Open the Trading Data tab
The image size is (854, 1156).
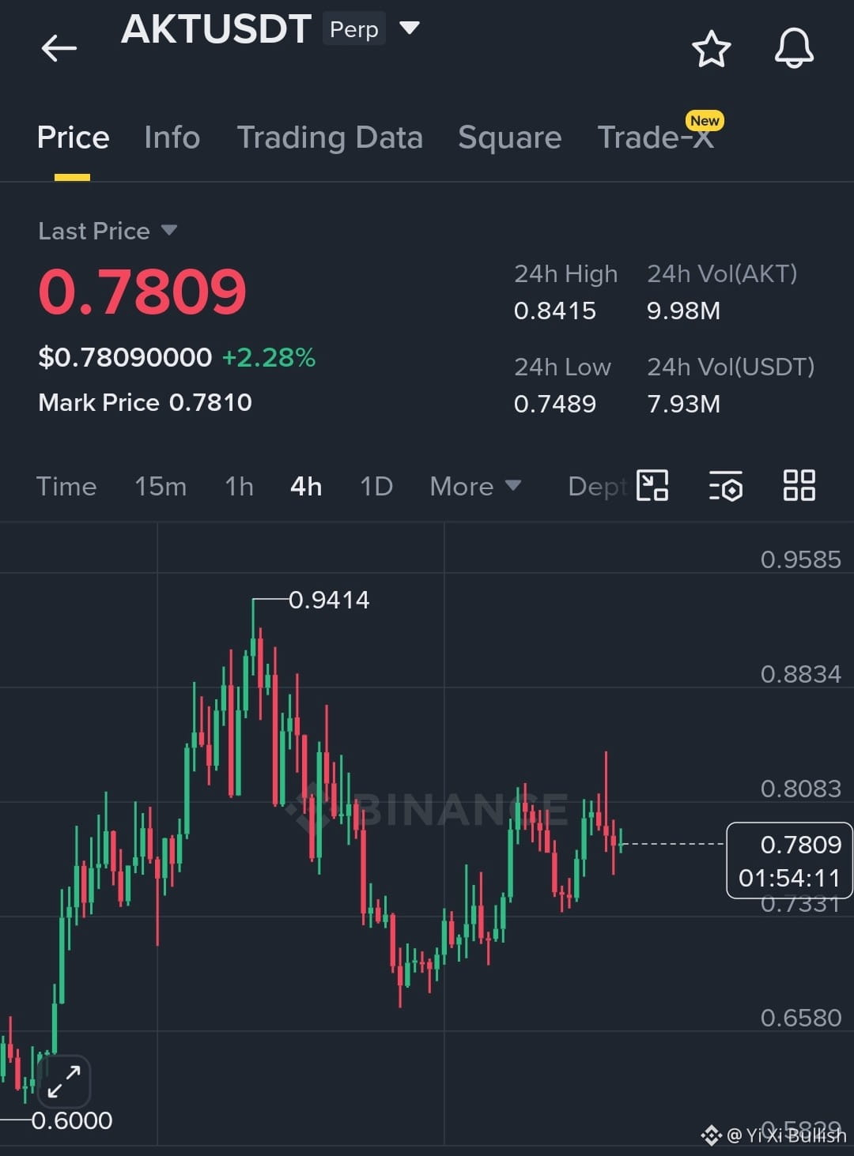tap(330, 137)
